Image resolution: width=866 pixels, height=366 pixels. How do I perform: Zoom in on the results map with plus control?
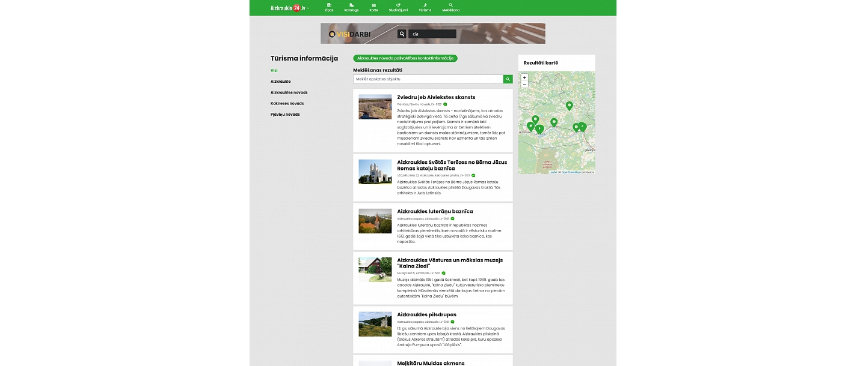(524, 77)
